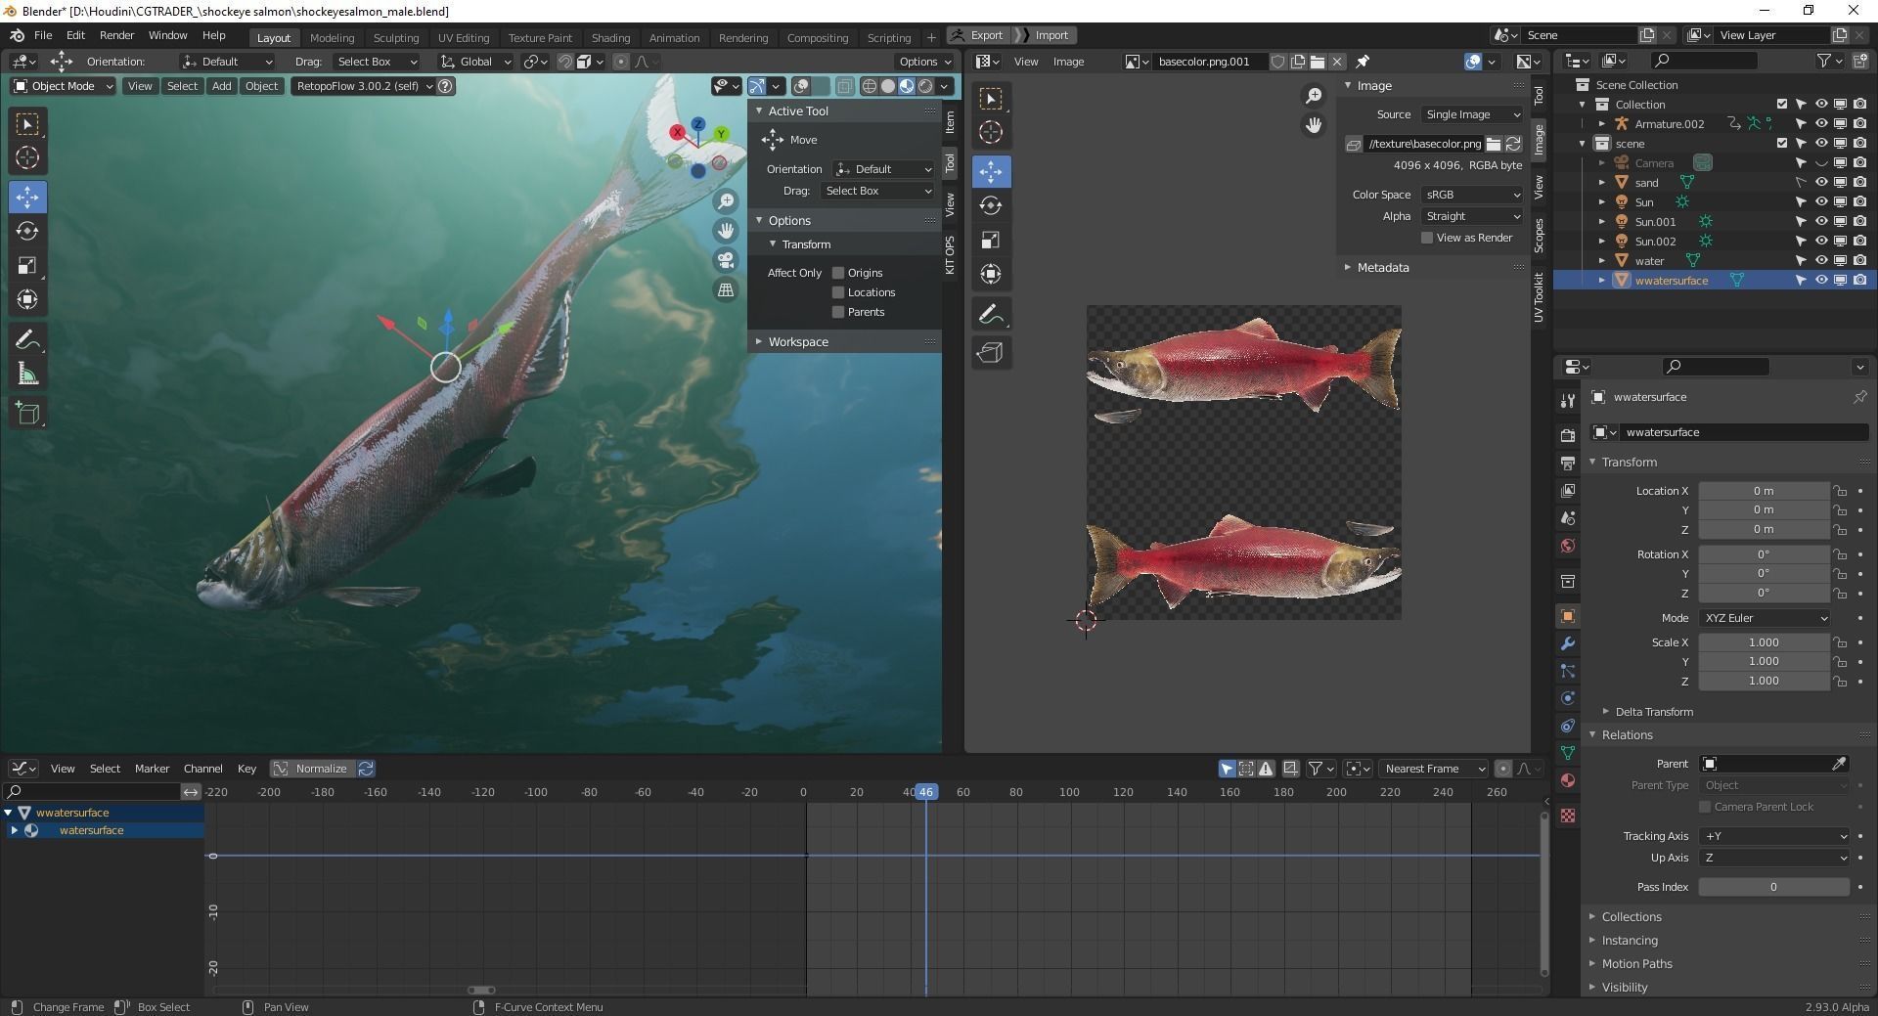The width and height of the screenshot is (1878, 1016).
Task: Activate the Rotate tool in 3D viewport
Action: tap(27, 231)
